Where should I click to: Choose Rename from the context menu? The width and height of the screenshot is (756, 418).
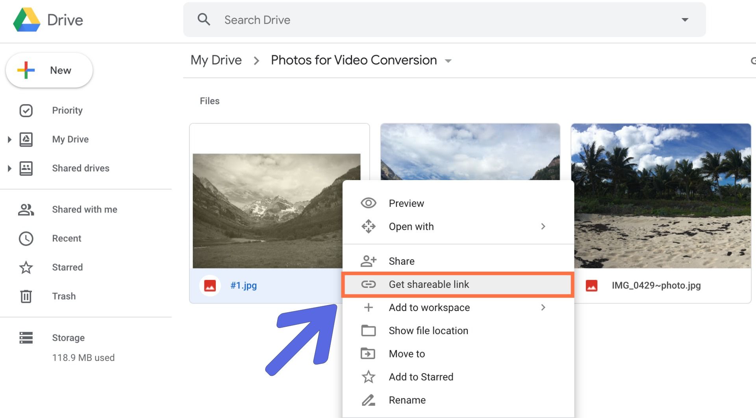click(x=407, y=400)
